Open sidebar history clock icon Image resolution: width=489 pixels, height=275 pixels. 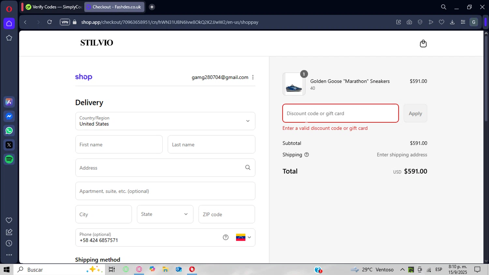[x=9, y=243]
